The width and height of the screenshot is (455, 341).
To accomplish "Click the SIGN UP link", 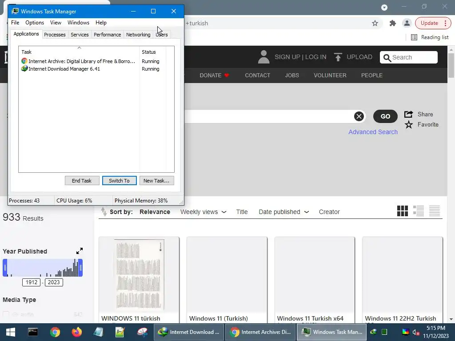I will pos(287,57).
